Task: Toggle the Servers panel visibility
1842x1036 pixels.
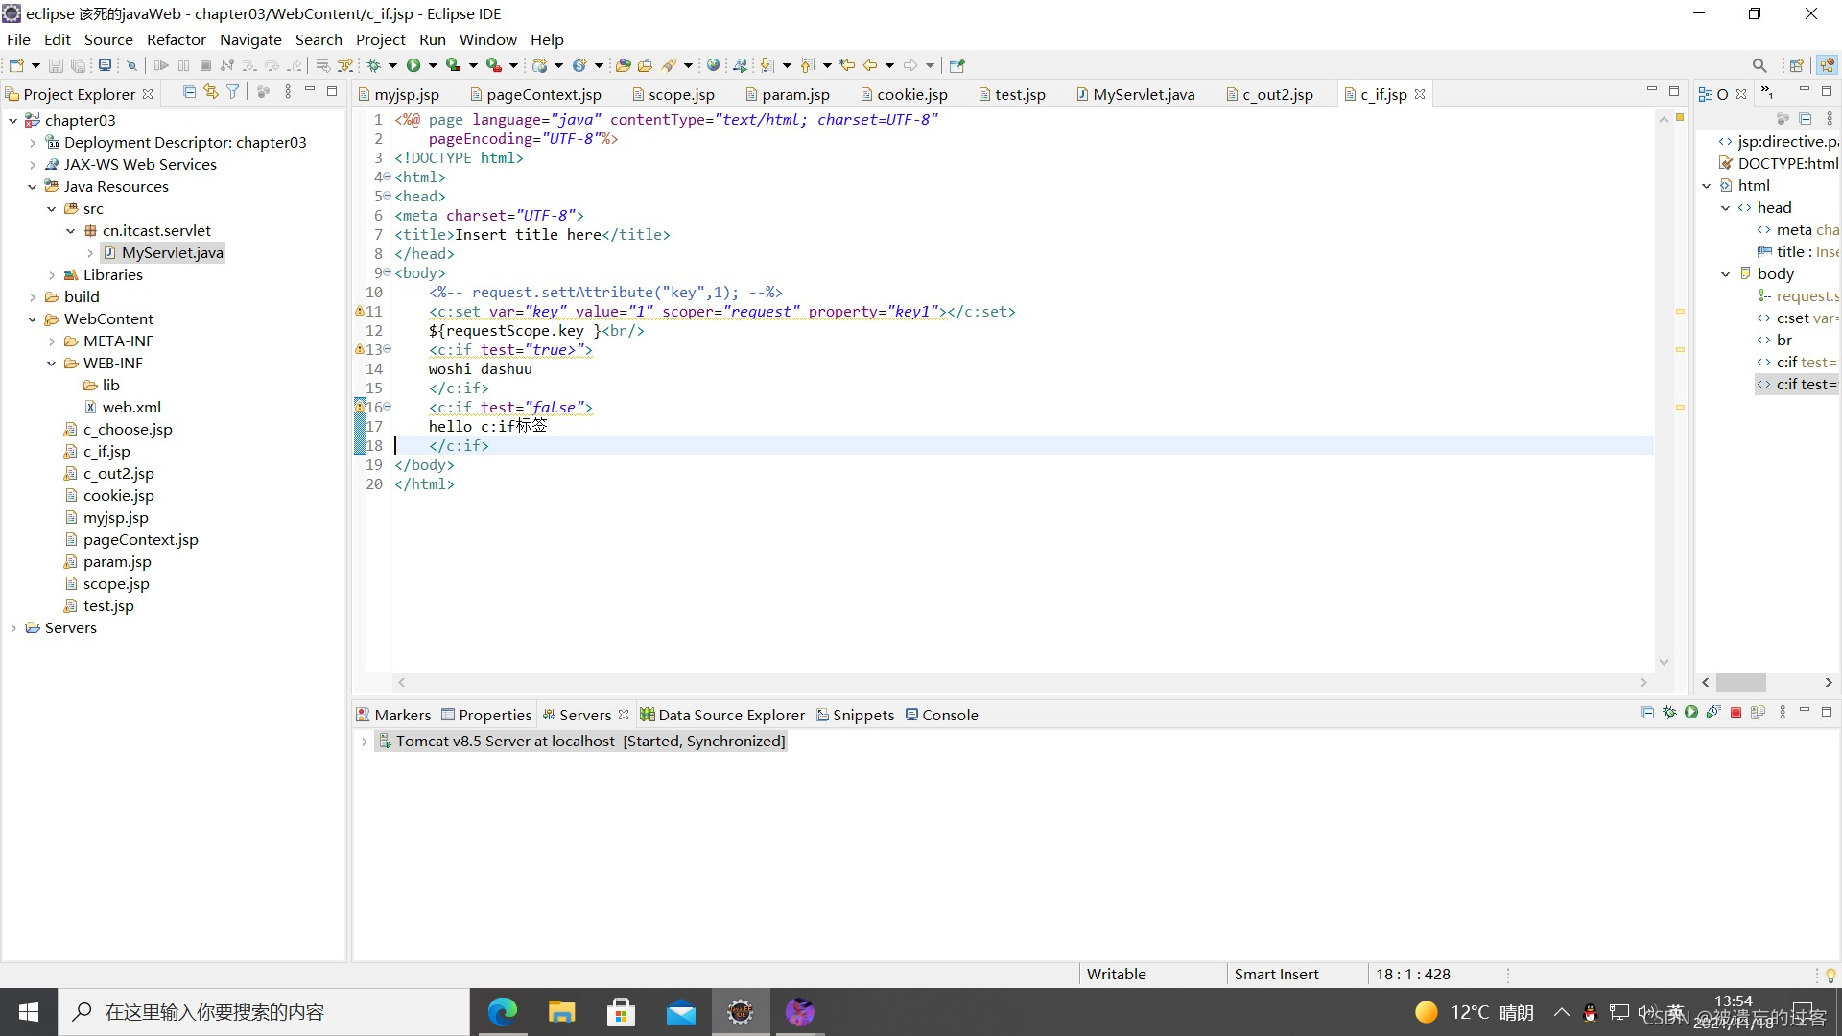Action: click(x=584, y=714)
